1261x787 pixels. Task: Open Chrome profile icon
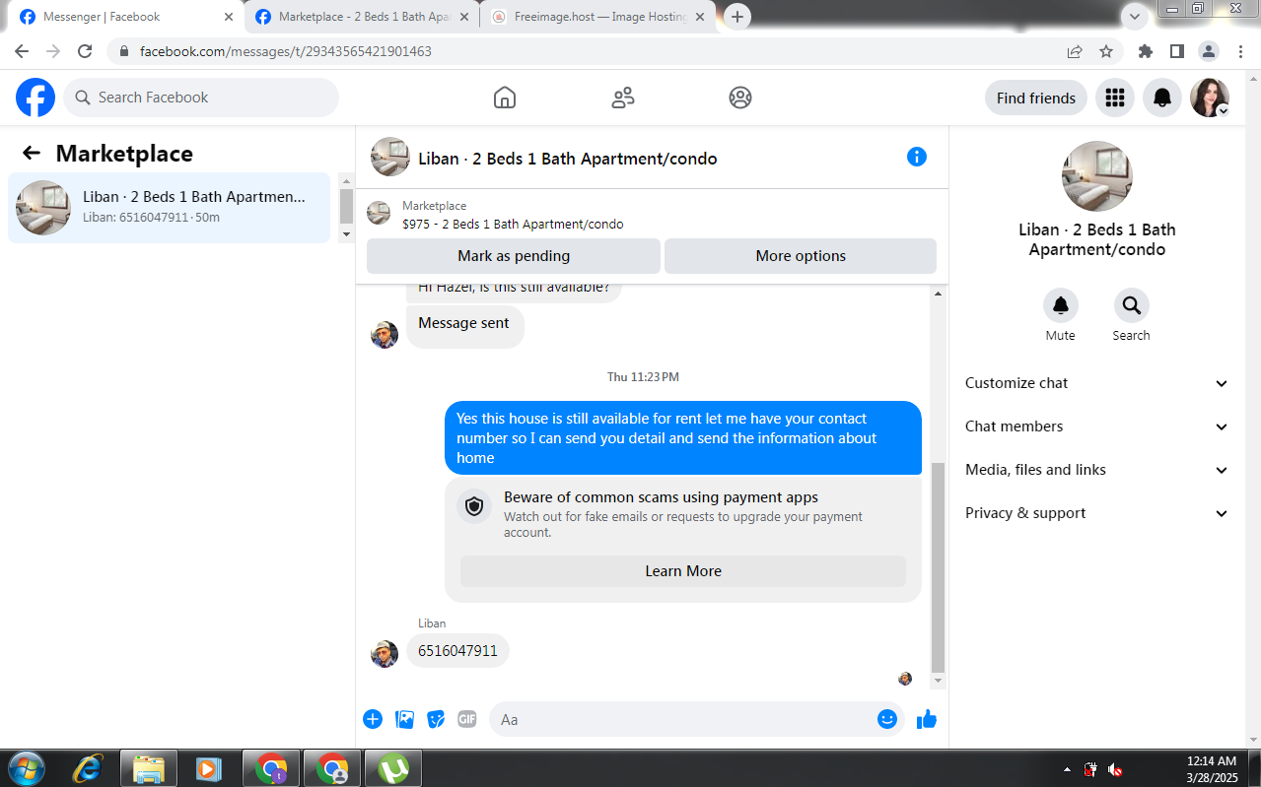(x=1208, y=51)
